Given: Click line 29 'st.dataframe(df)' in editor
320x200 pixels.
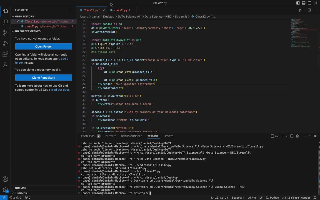Looking at the screenshot, I should [110, 88].
